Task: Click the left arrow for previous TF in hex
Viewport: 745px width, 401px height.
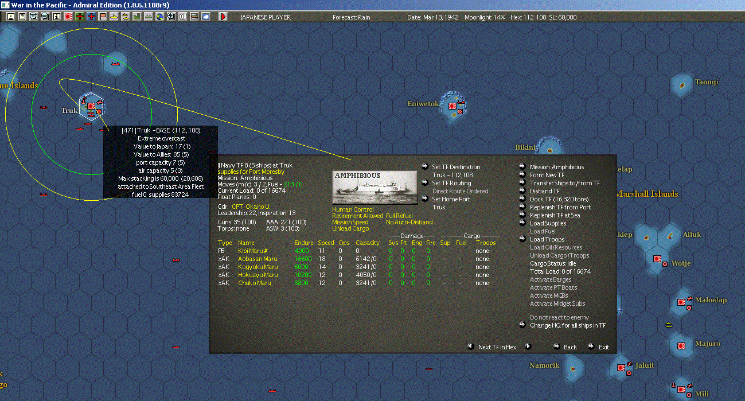Action: click(x=470, y=347)
